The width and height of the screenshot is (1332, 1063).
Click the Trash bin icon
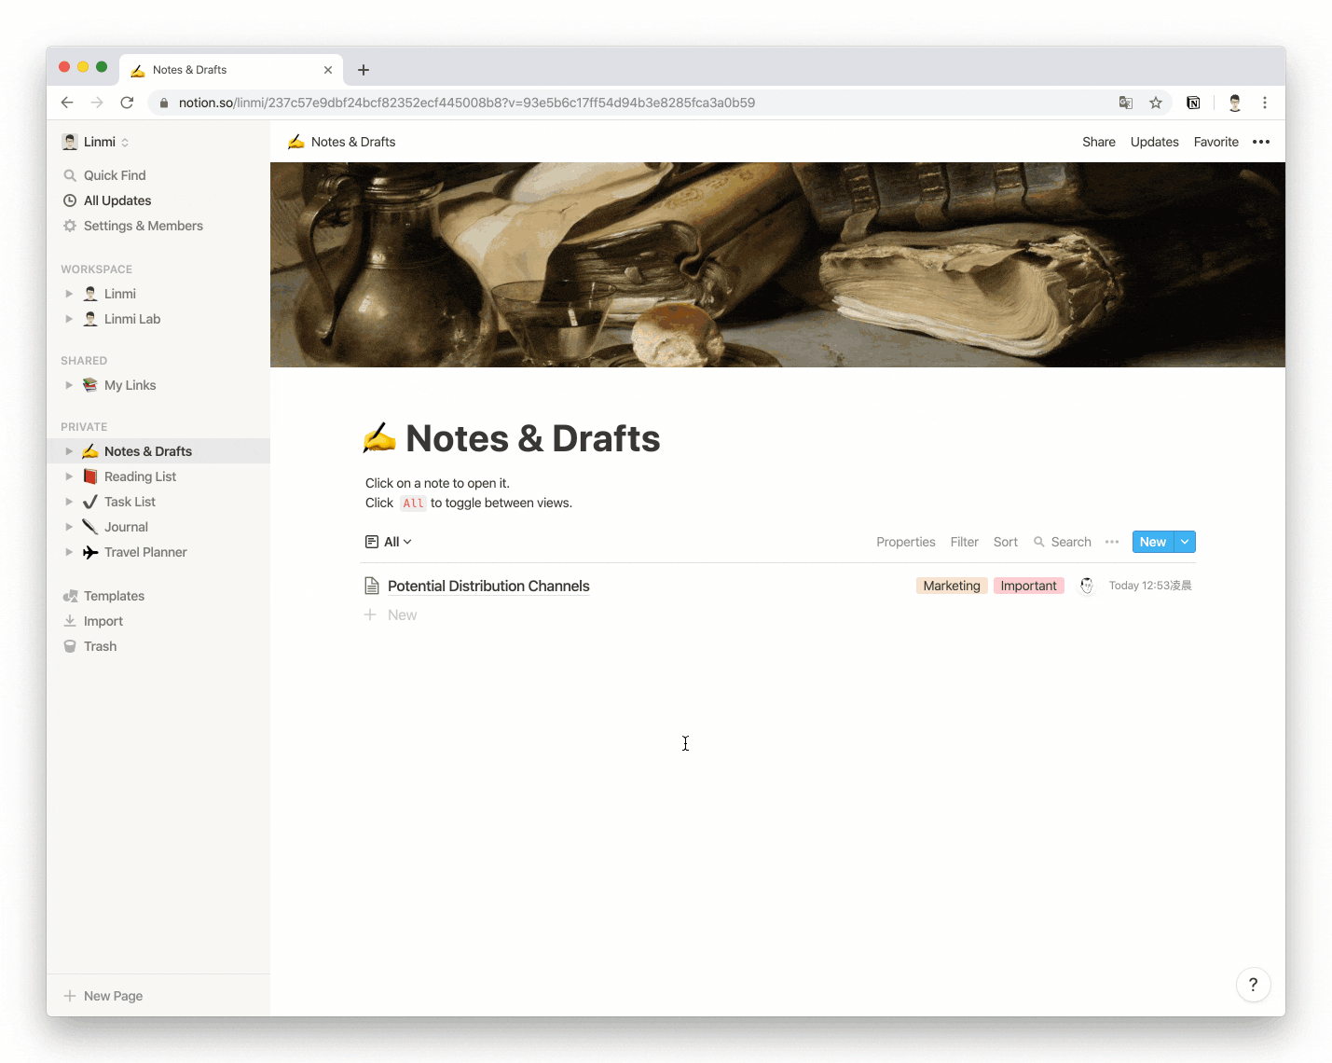70,646
